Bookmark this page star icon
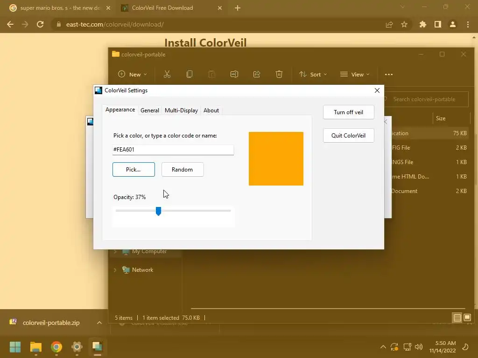Image resolution: width=478 pixels, height=358 pixels. [404, 24]
